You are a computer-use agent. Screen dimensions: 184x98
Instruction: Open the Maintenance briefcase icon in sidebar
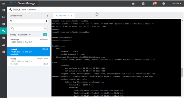coord(4,38)
